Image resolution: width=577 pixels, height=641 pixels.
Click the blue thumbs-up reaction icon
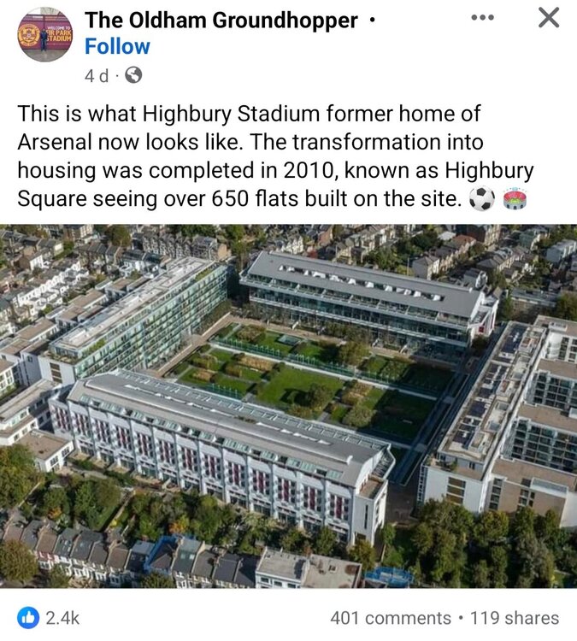tap(26, 617)
